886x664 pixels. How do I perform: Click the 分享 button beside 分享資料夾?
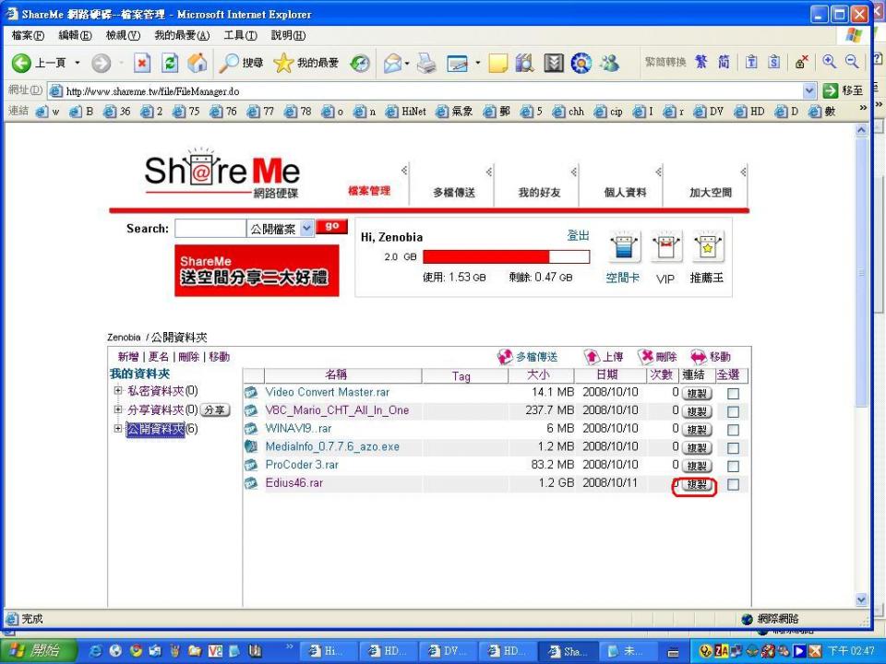(215, 409)
